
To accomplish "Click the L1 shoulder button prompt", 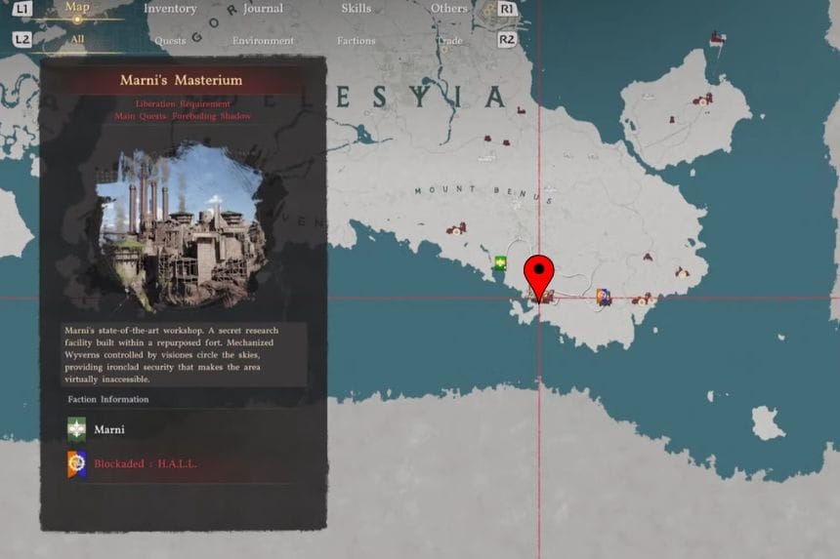I will (21, 9).
